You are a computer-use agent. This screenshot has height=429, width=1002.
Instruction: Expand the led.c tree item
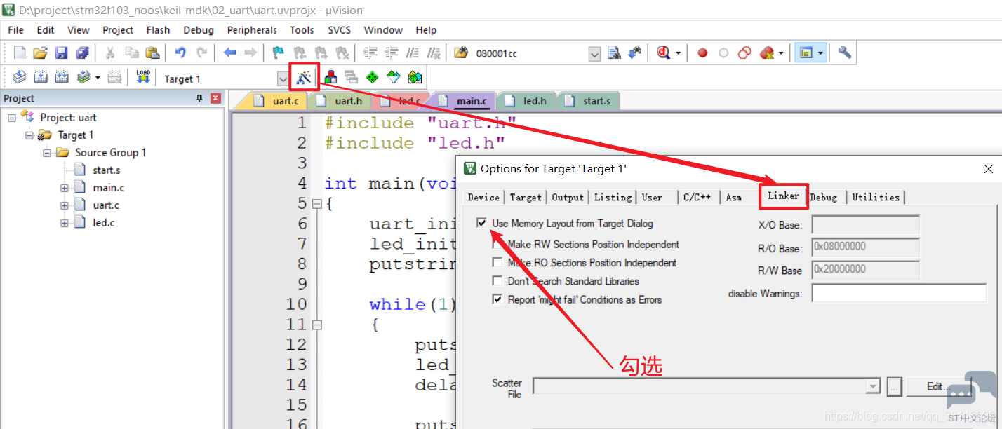coord(65,223)
